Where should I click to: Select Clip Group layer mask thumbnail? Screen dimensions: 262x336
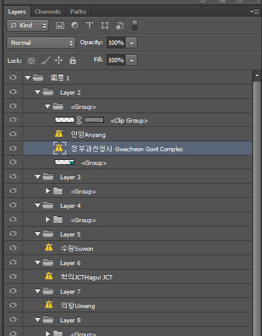[94, 120]
